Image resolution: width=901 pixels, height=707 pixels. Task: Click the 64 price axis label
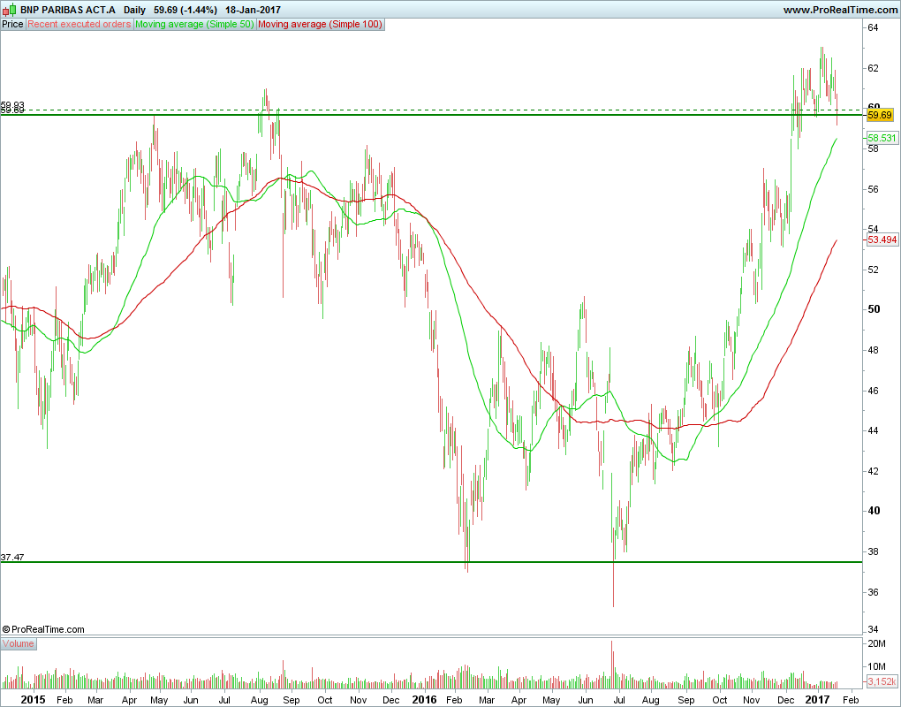[873, 27]
